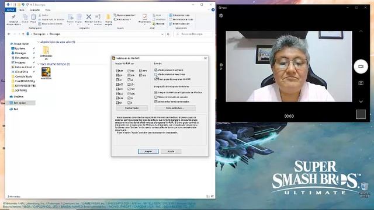Viewport: 374px width, 210px height.
Task: Toggle the ACE association checkbox
Action: click(117, 85)
